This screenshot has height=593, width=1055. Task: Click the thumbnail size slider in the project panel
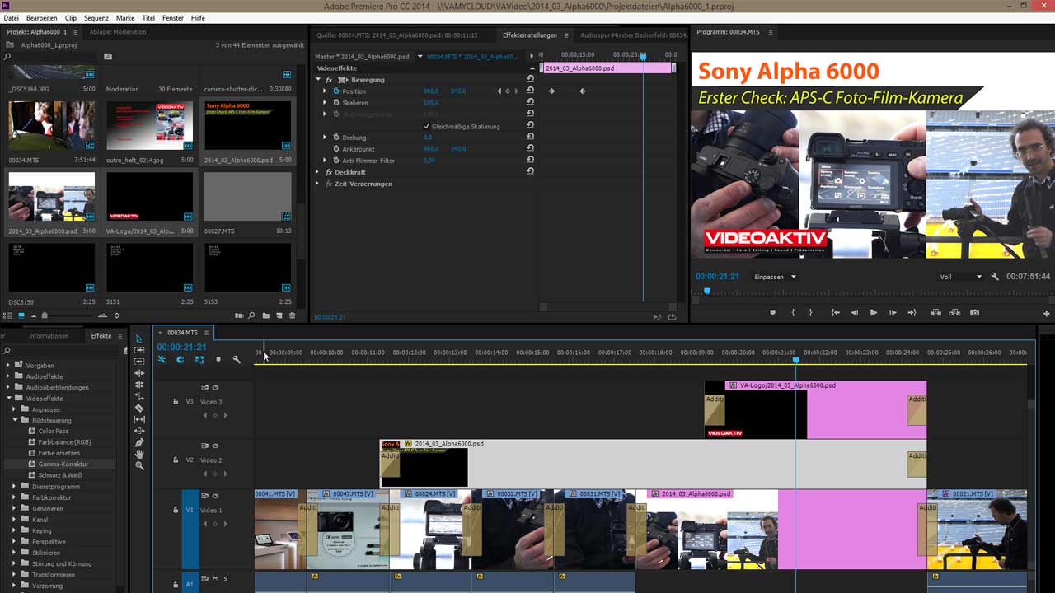click(45, 315)
